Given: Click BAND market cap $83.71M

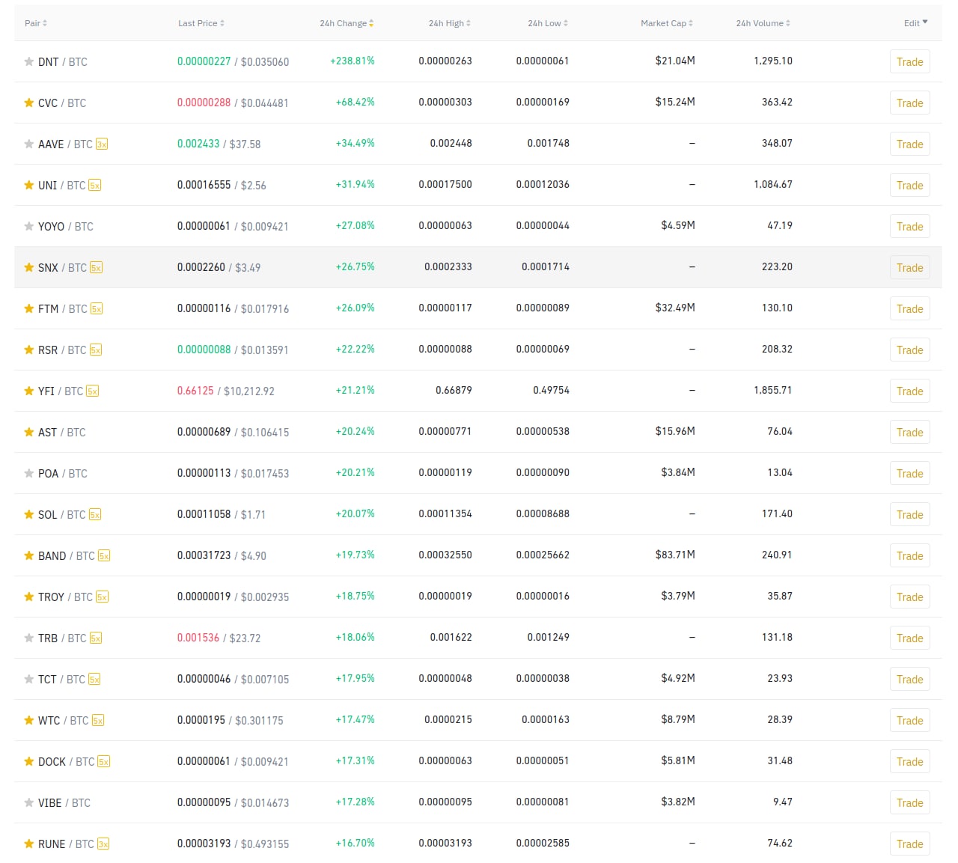Looking at the screenshot, I should coord(675,555).
